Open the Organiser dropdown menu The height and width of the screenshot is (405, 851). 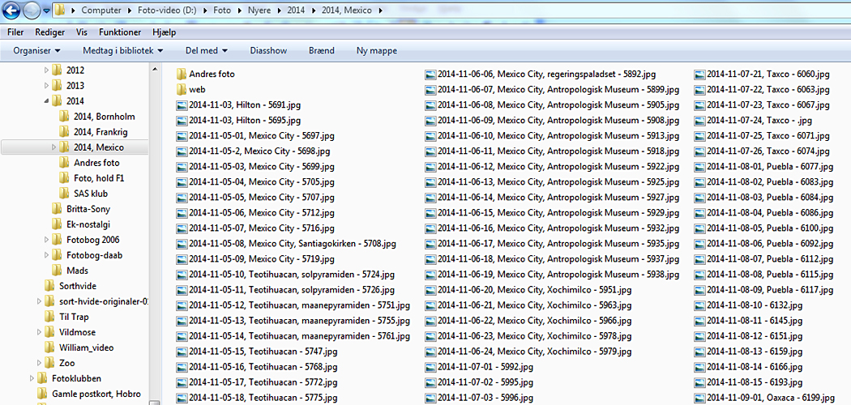tap(36, 50)
